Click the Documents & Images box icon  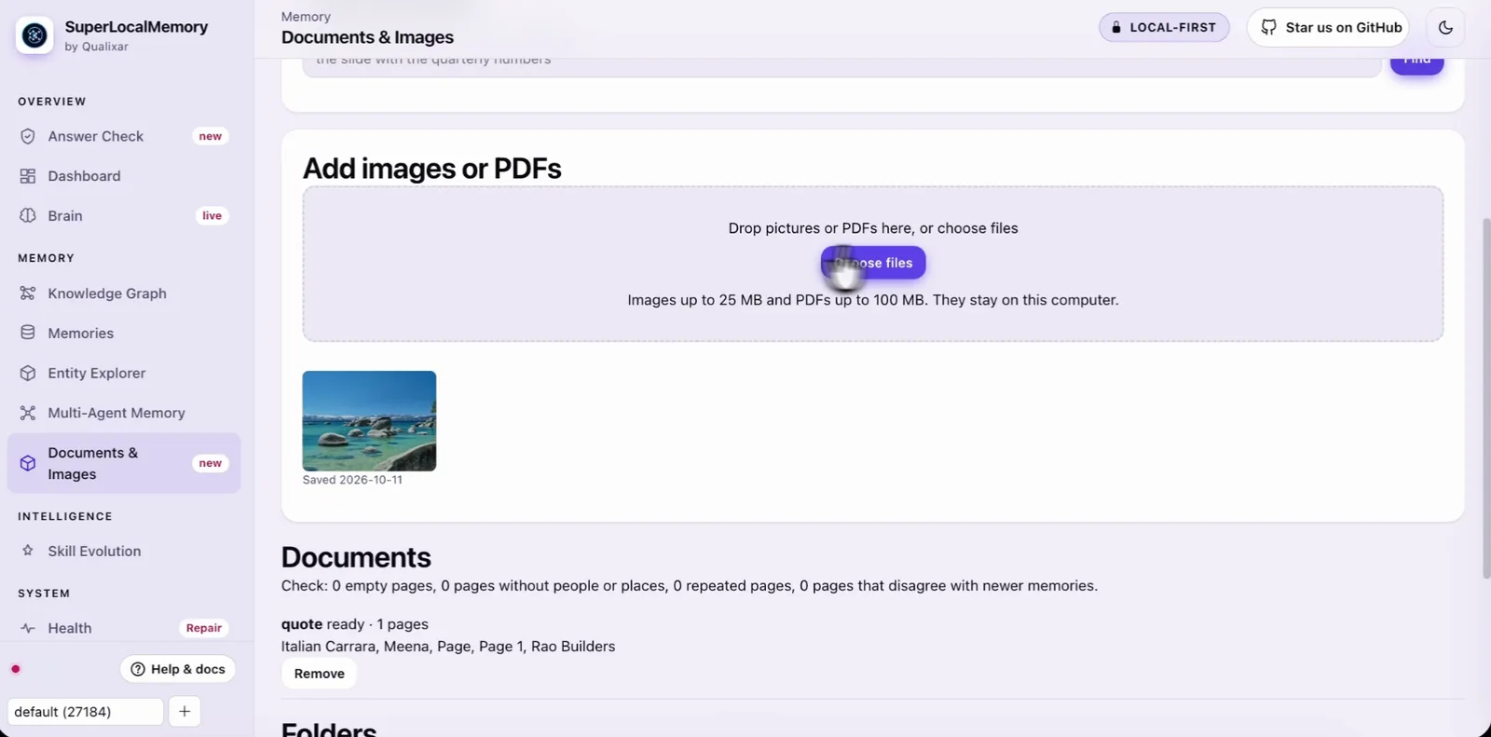28,463
